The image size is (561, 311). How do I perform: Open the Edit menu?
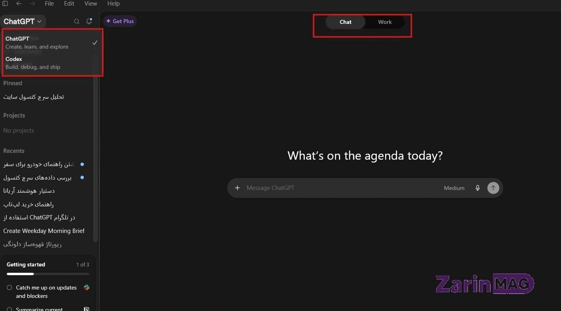coord(69,4)
